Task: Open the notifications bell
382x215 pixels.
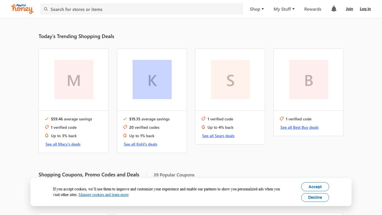Action: click(x=334, y=9)
